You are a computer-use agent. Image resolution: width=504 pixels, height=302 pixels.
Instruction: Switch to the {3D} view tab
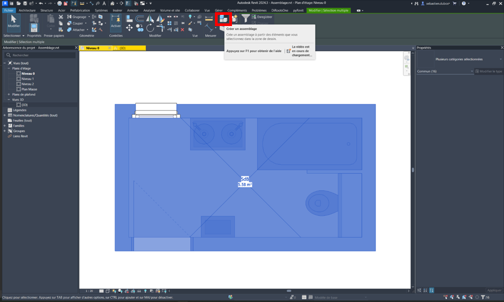(x=122, y=48)
